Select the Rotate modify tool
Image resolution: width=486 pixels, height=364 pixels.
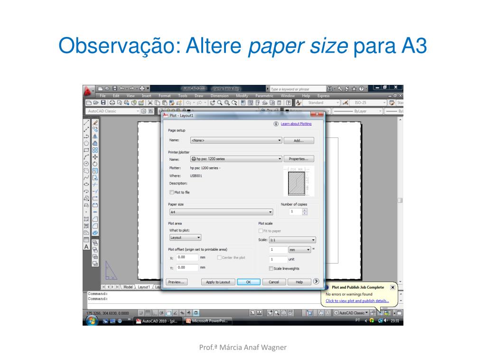[95, 164]
